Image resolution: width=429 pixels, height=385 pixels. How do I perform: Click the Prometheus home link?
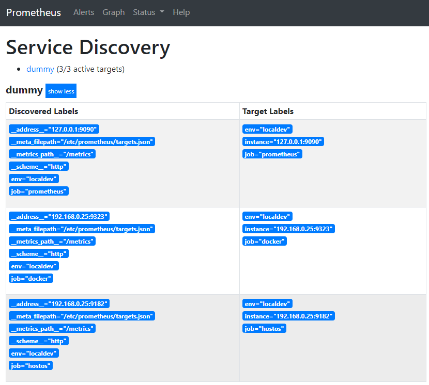(x=33, y=12)
